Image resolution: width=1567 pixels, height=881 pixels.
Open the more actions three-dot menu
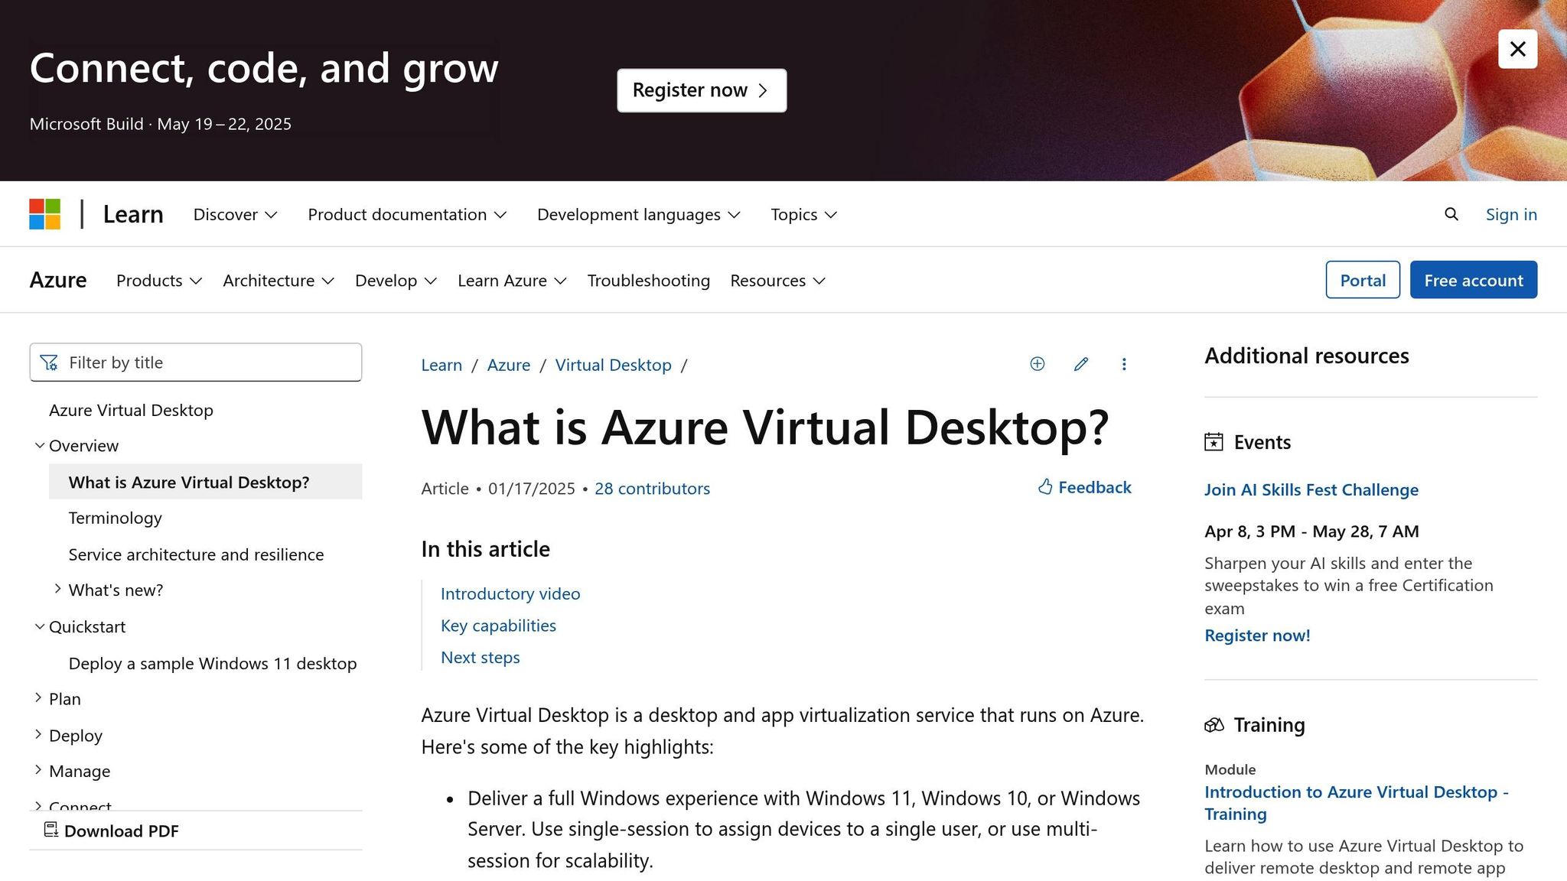coord(1124,364)
